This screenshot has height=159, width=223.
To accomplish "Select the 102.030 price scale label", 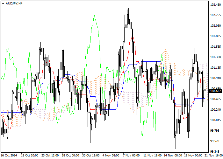I will 215,26.
